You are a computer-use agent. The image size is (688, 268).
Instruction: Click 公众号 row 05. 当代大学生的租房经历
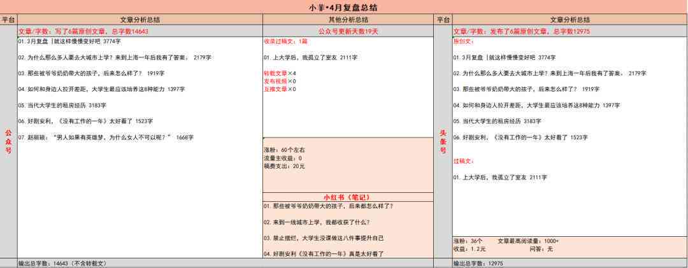click(x=62, y=105)
